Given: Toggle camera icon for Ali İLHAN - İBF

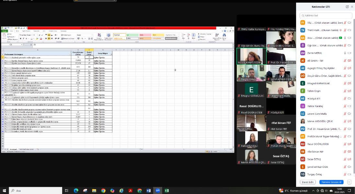Looking at the screenshot, I should 349,61.
